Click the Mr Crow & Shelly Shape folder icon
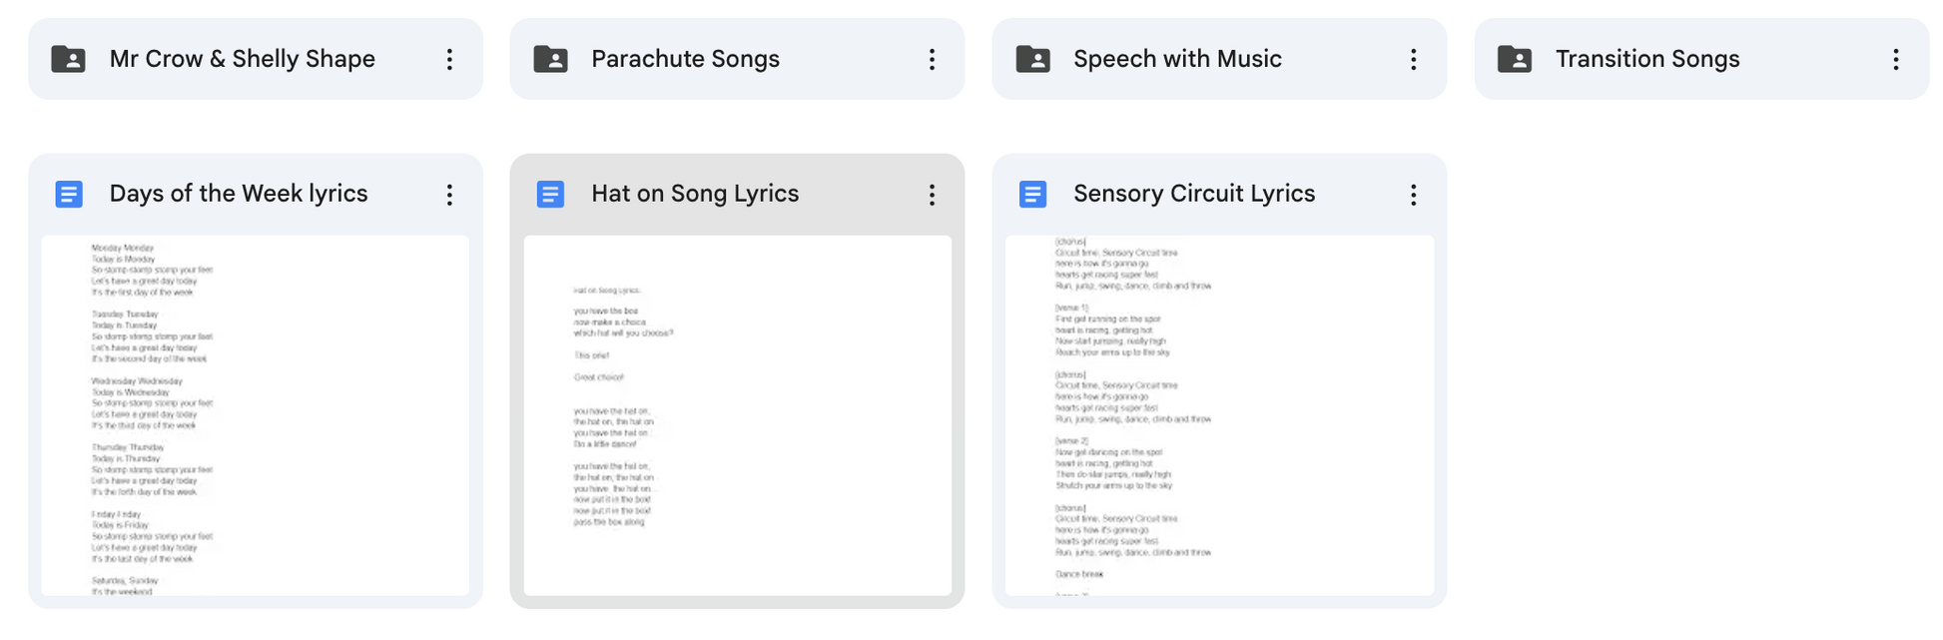The width and height of the screenshot is (1943, 640). point(68,60)
